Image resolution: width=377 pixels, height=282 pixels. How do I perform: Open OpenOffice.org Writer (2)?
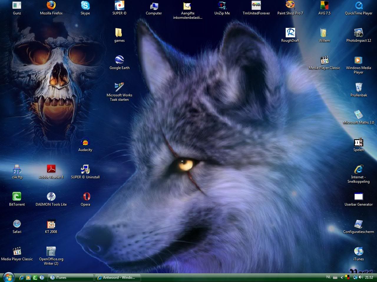coord(51,256)
